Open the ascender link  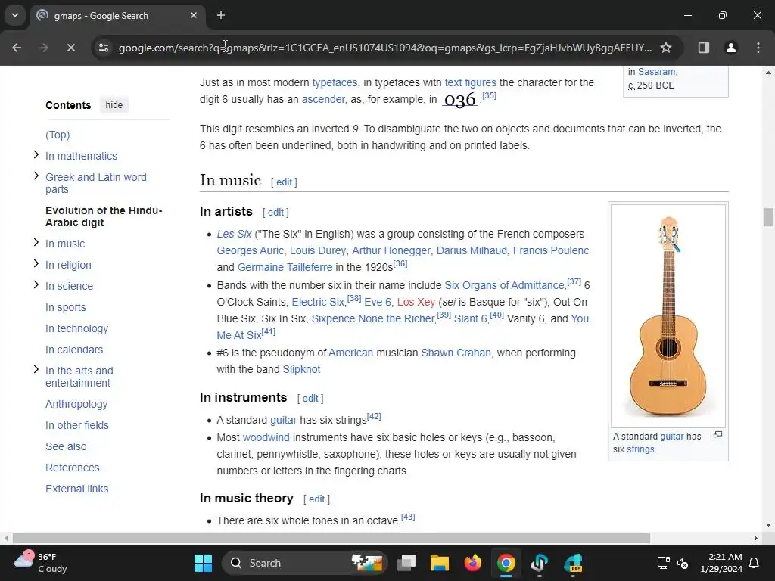pyautogui.click(x=323, y=99)
